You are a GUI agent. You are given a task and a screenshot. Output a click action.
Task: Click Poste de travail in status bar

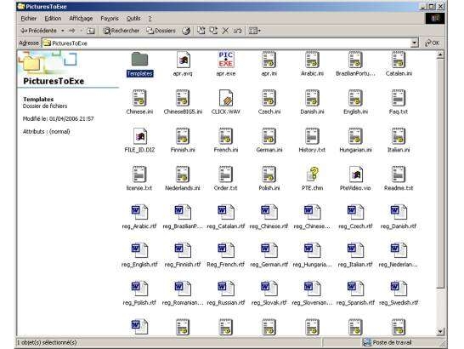click(x=392, y=342)
